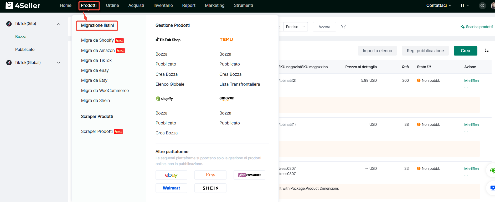Select Migra da Etsy
Screen dimensions: 495x202
coord(94,80)
